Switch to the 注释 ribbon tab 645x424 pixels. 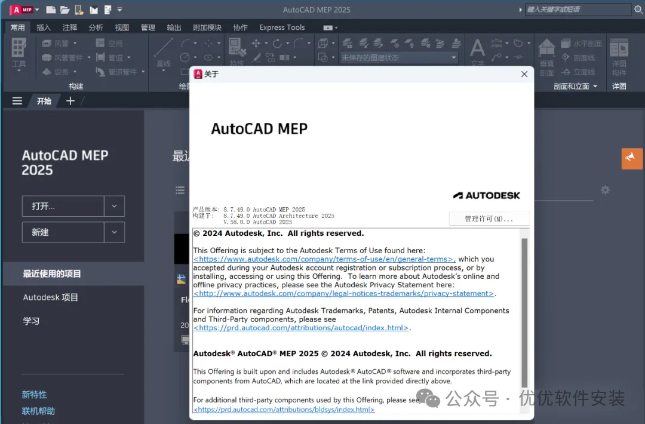click(69, 27)
